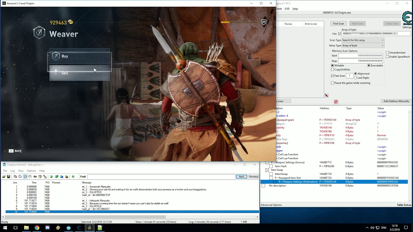Screen dimensions: 413x232
Task: Click the link views icon in DebugView++ toolbar
Action: (x=45, y=177)
